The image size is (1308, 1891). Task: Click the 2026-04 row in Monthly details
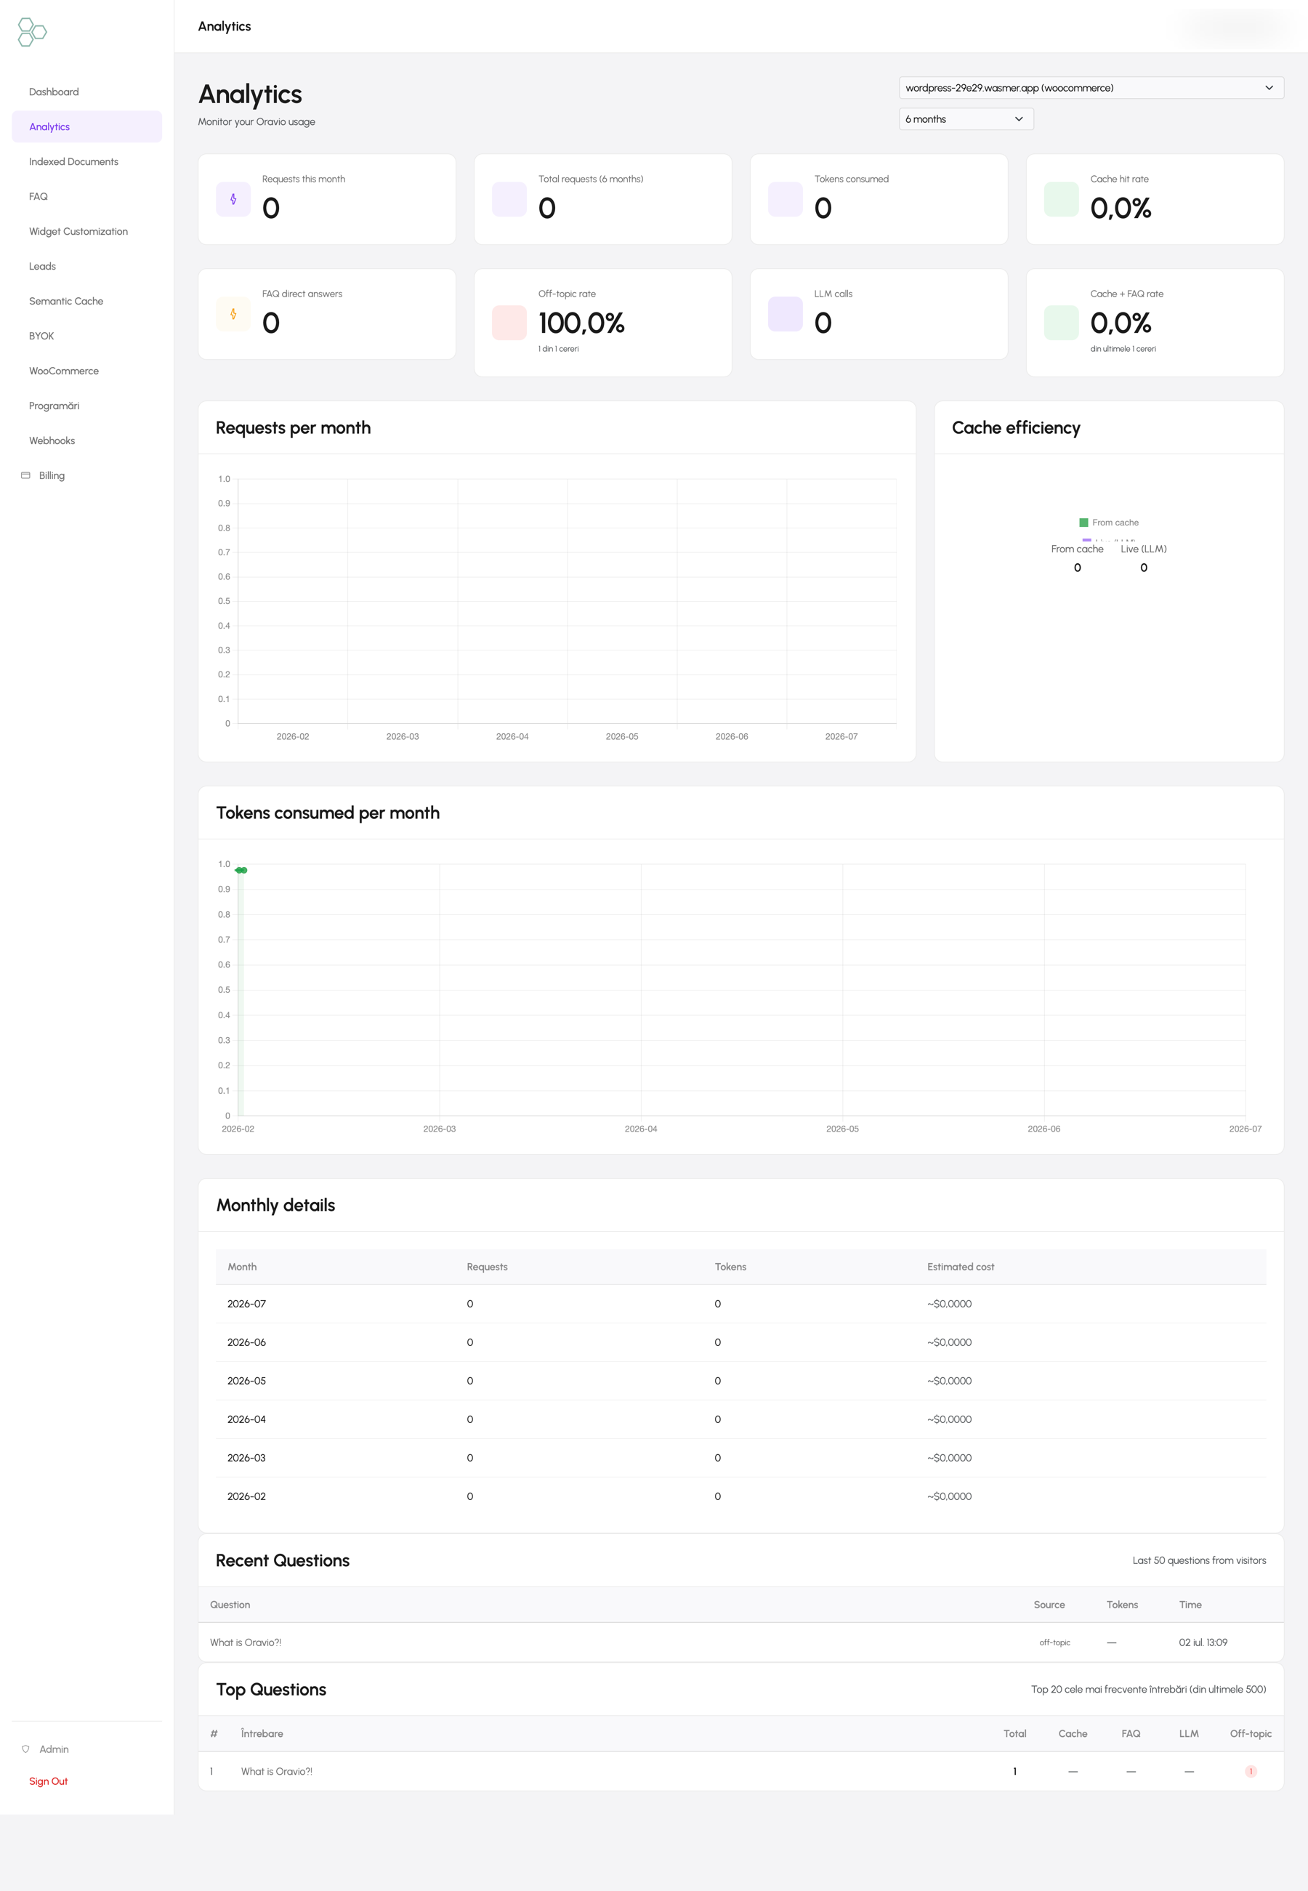coord(741,1419)
